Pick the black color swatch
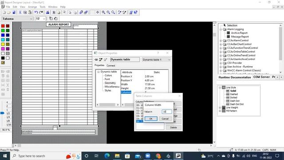Screen dimensions: 284x160 coord(3,58)
